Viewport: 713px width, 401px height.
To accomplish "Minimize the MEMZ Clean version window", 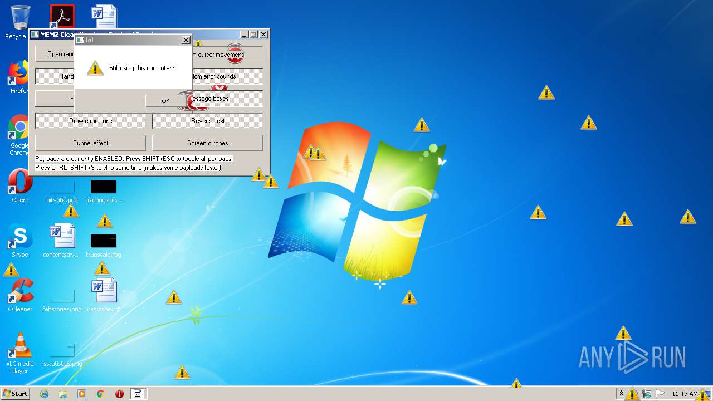I will click(244, 35).
